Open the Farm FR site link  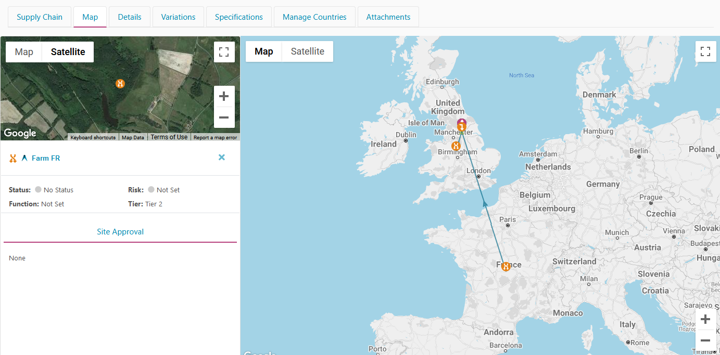click(x=46, y=158)
